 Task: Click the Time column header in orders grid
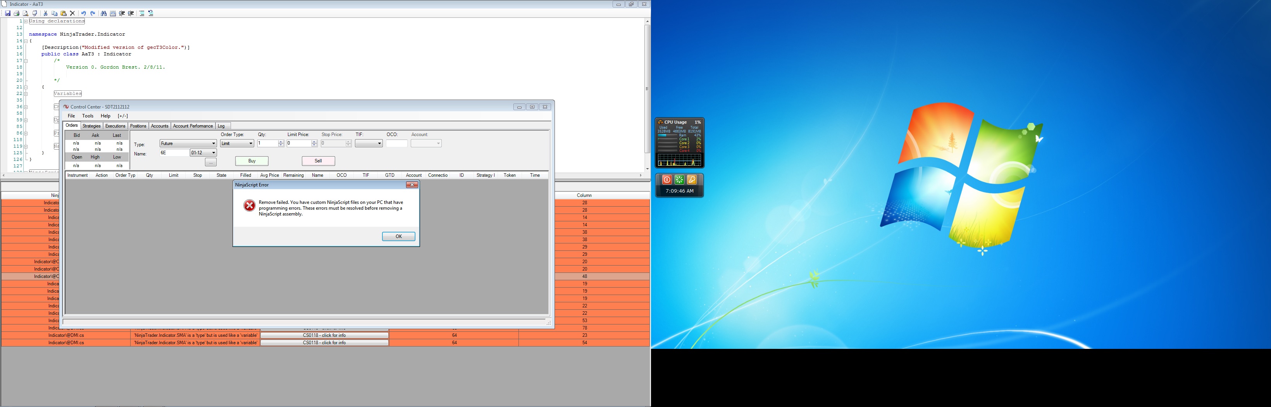coord(535,175)
